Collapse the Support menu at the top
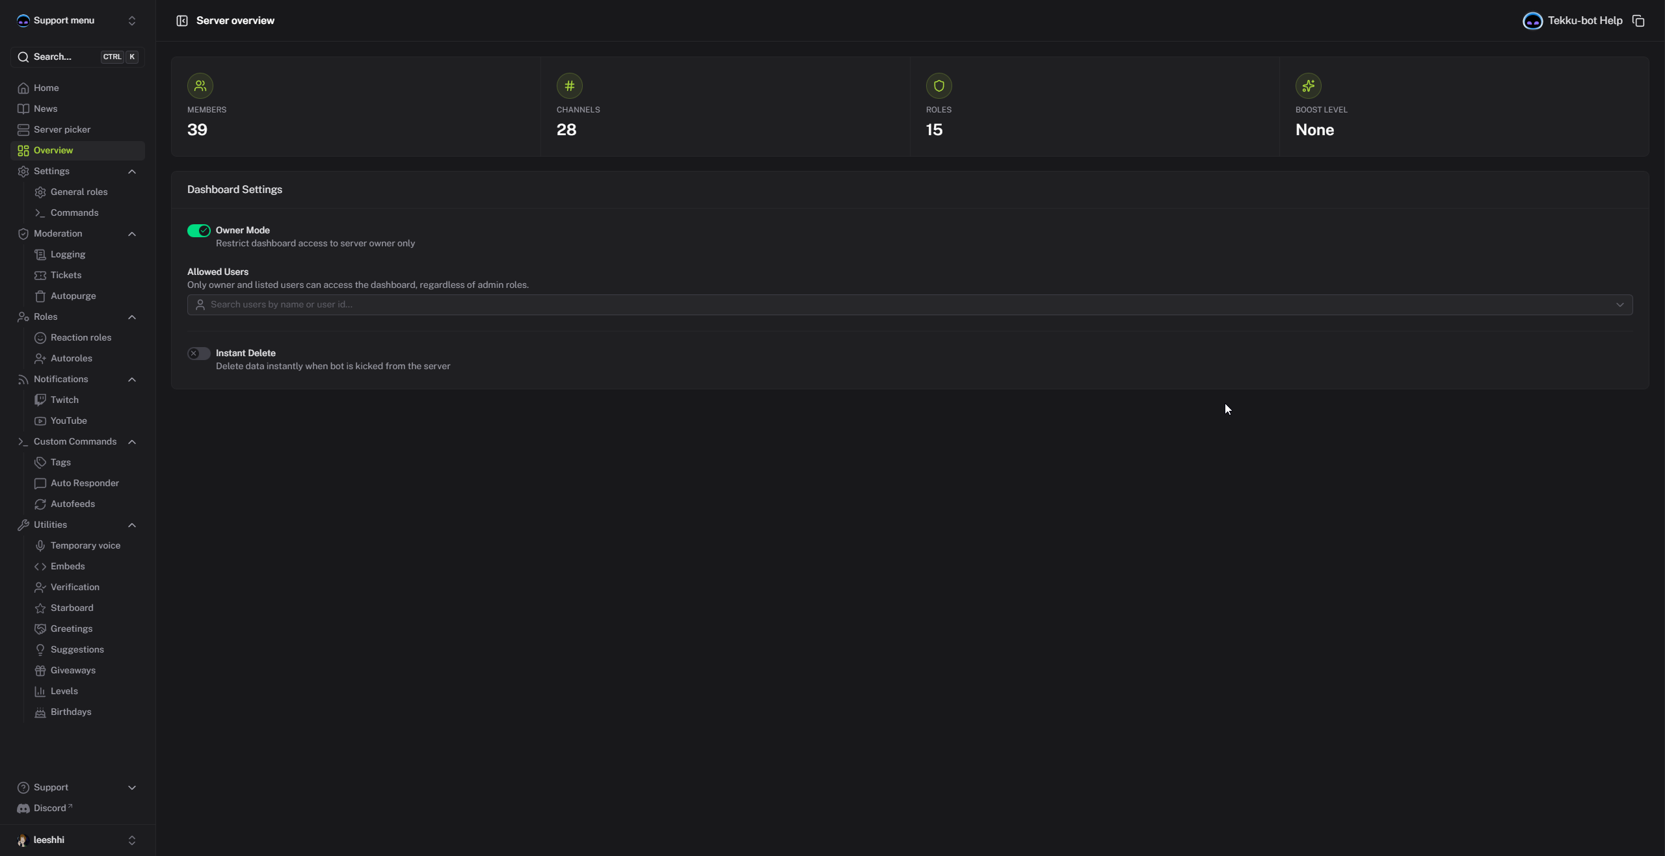This screenshot has width=1665, height=856. [131, 20]
